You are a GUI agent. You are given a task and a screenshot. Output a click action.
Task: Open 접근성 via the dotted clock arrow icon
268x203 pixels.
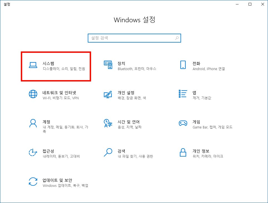33,152
